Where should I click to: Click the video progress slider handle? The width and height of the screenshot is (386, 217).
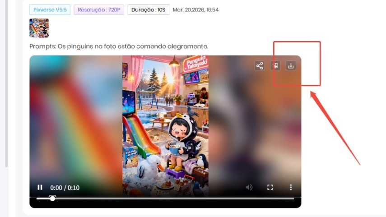52,199
